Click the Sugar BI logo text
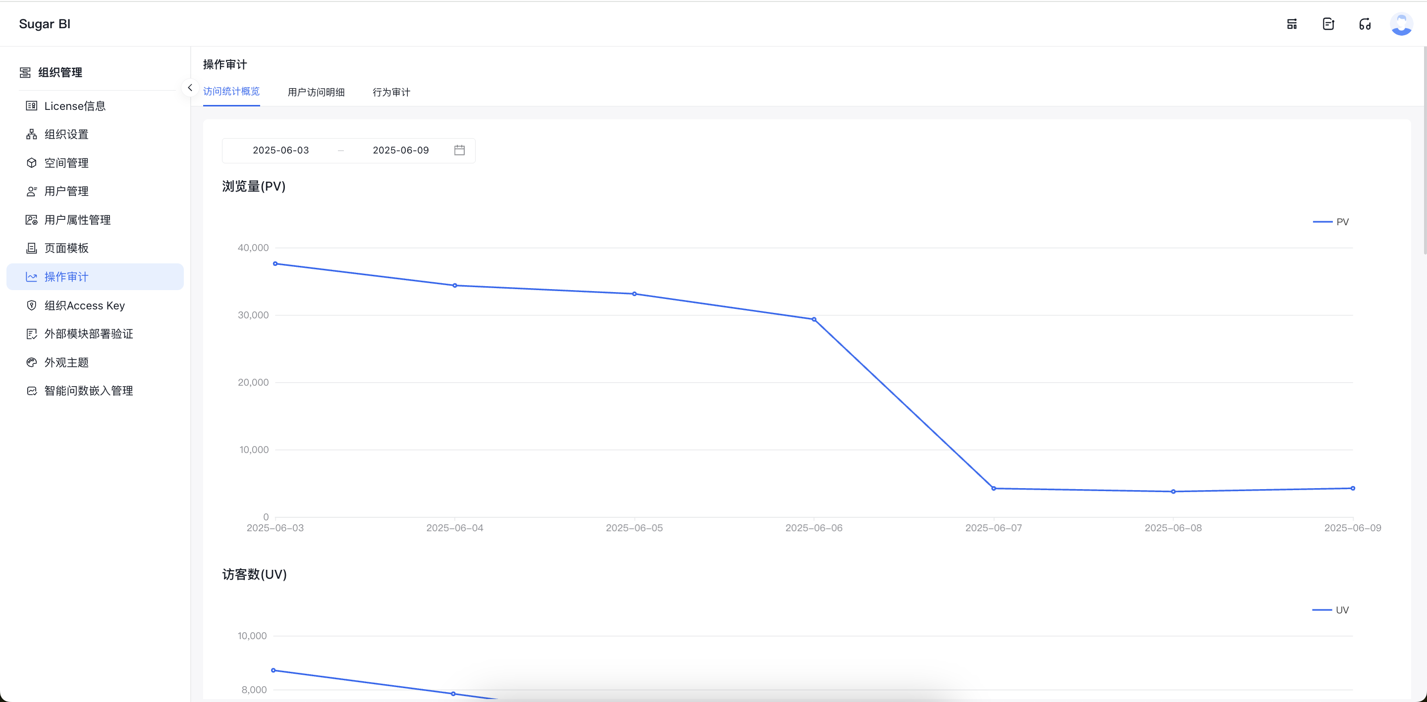The height and width of the screenshot is (702, 1427). click(x=44, y=24)
